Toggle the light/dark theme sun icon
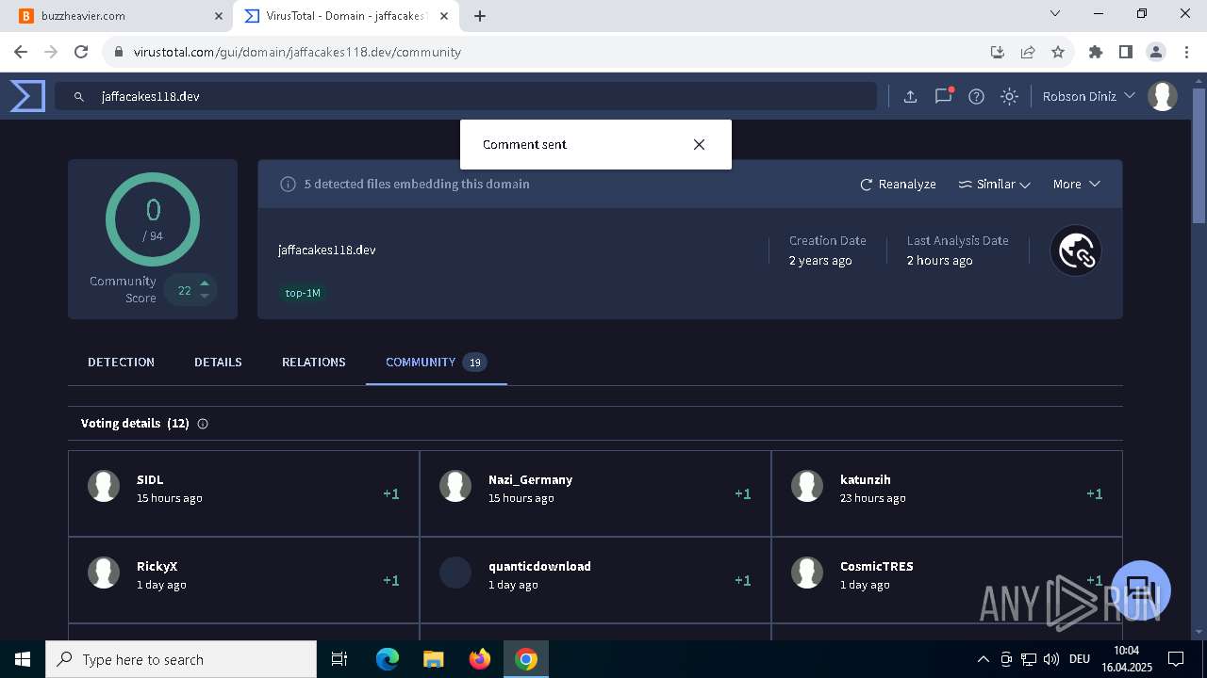 pos(1009,96)
